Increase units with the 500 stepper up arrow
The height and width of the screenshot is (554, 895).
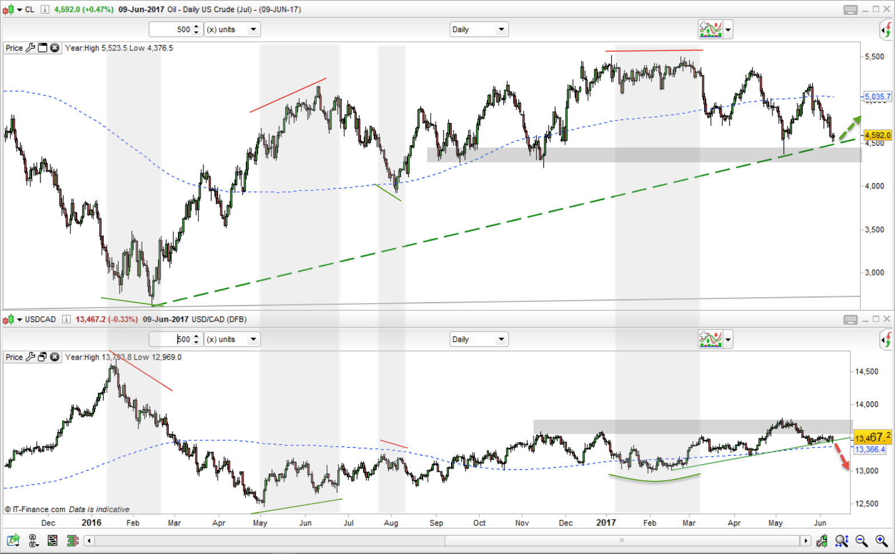(x=197, y=26)
